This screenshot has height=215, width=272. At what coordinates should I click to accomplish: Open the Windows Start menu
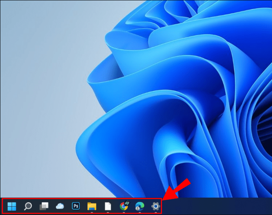[12, 206]
